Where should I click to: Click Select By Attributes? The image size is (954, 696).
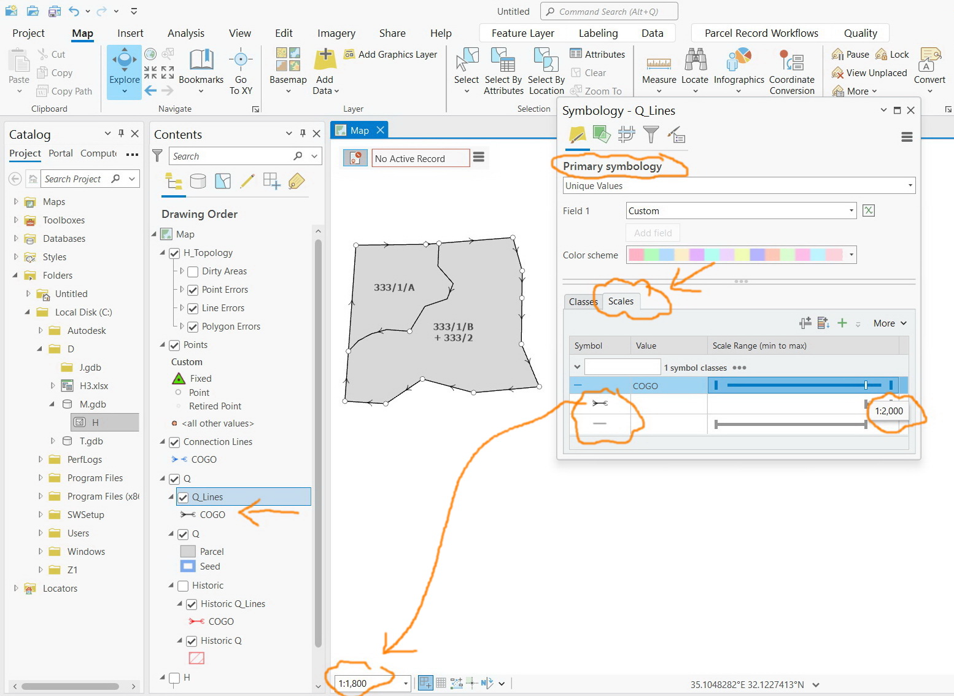503,71
